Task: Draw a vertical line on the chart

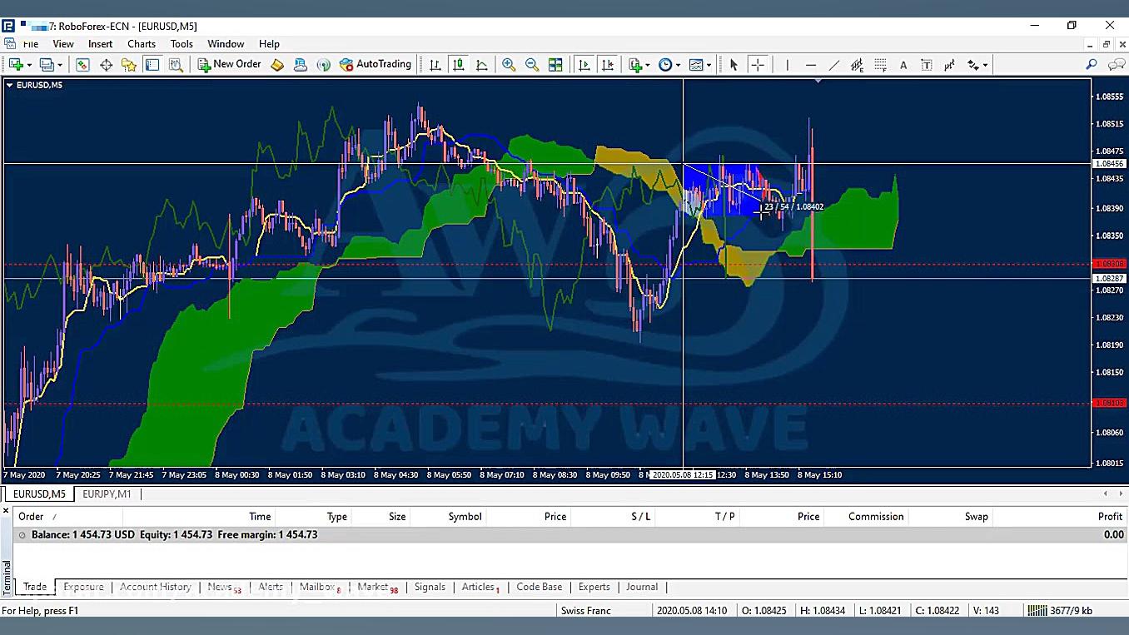Action: click(x=787, y=65)
